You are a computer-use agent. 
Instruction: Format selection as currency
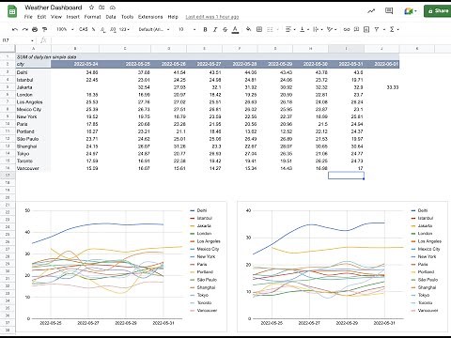click(x=84, y=29)
